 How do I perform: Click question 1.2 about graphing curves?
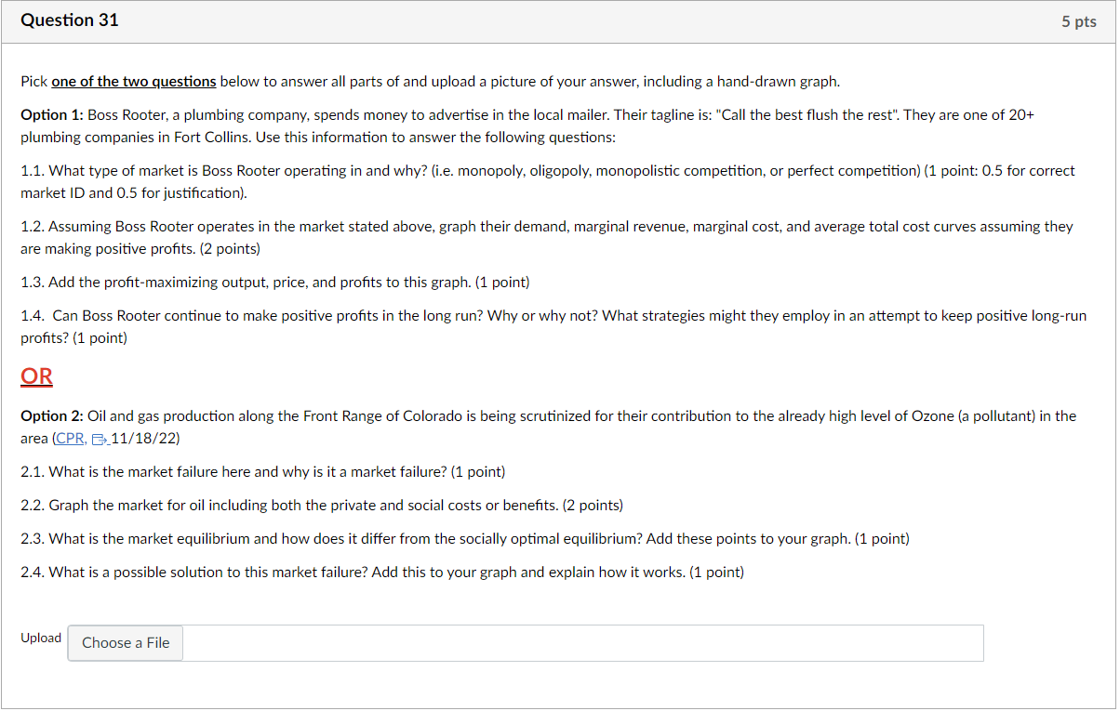[545, 226]
